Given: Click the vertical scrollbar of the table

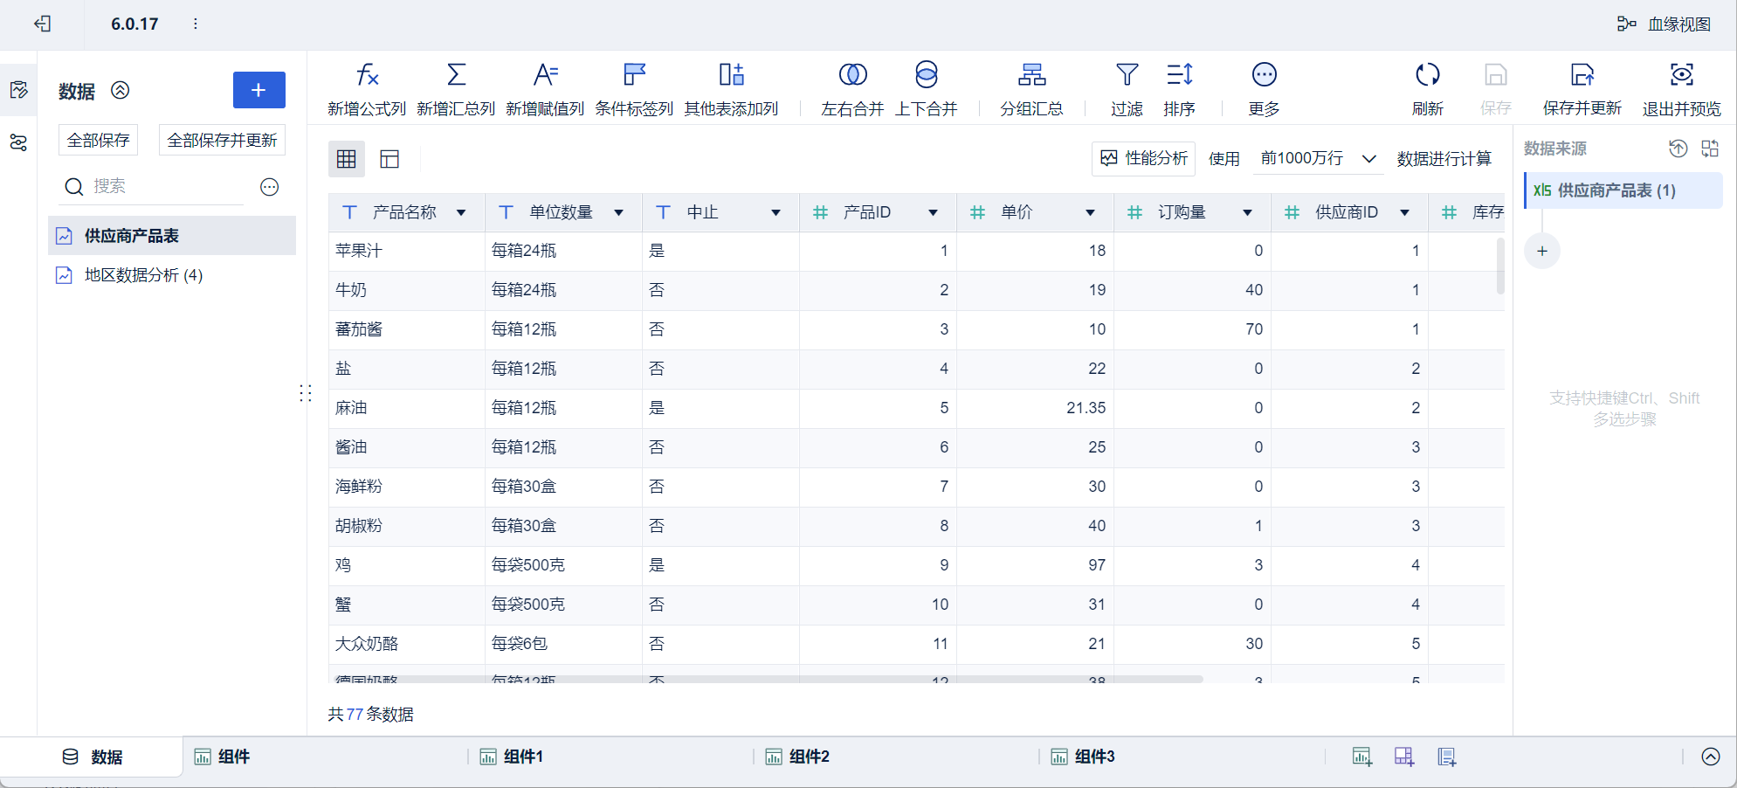Looking at the screenshot, I should [1500, 266].
